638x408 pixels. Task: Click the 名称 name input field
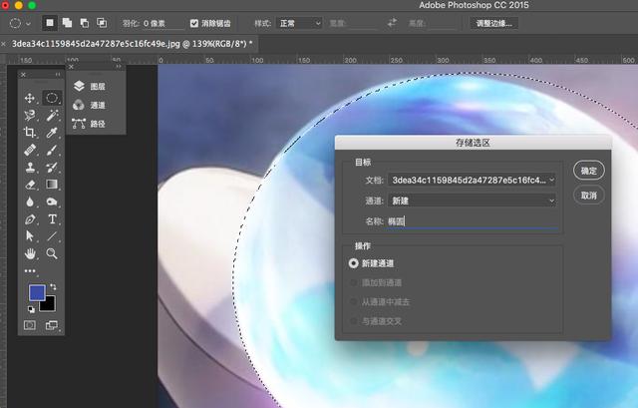click(472, 221)
